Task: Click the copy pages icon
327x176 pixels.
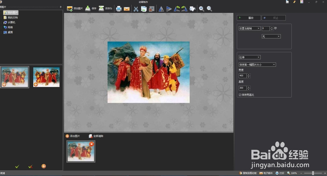Action: pyautogui.click(x=144, y=9)
